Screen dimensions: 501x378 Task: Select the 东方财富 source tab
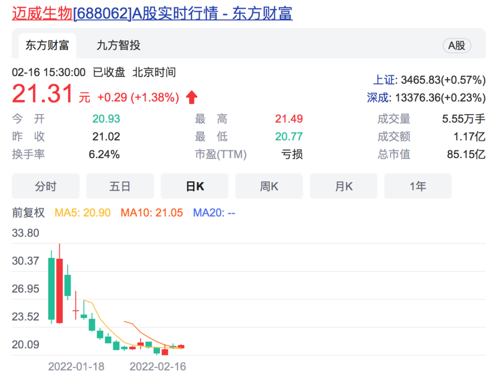coord(47,45)
